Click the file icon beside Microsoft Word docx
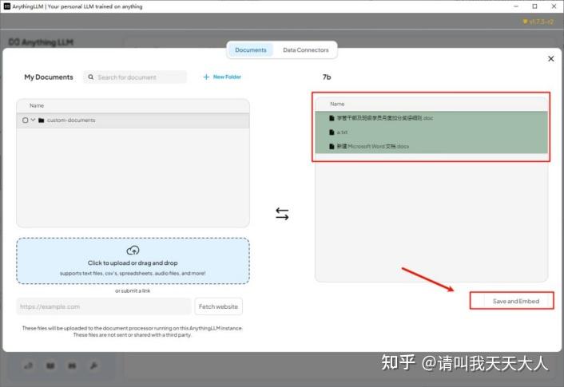The width and height of the screenshot is (564, 387). (332, 146)
